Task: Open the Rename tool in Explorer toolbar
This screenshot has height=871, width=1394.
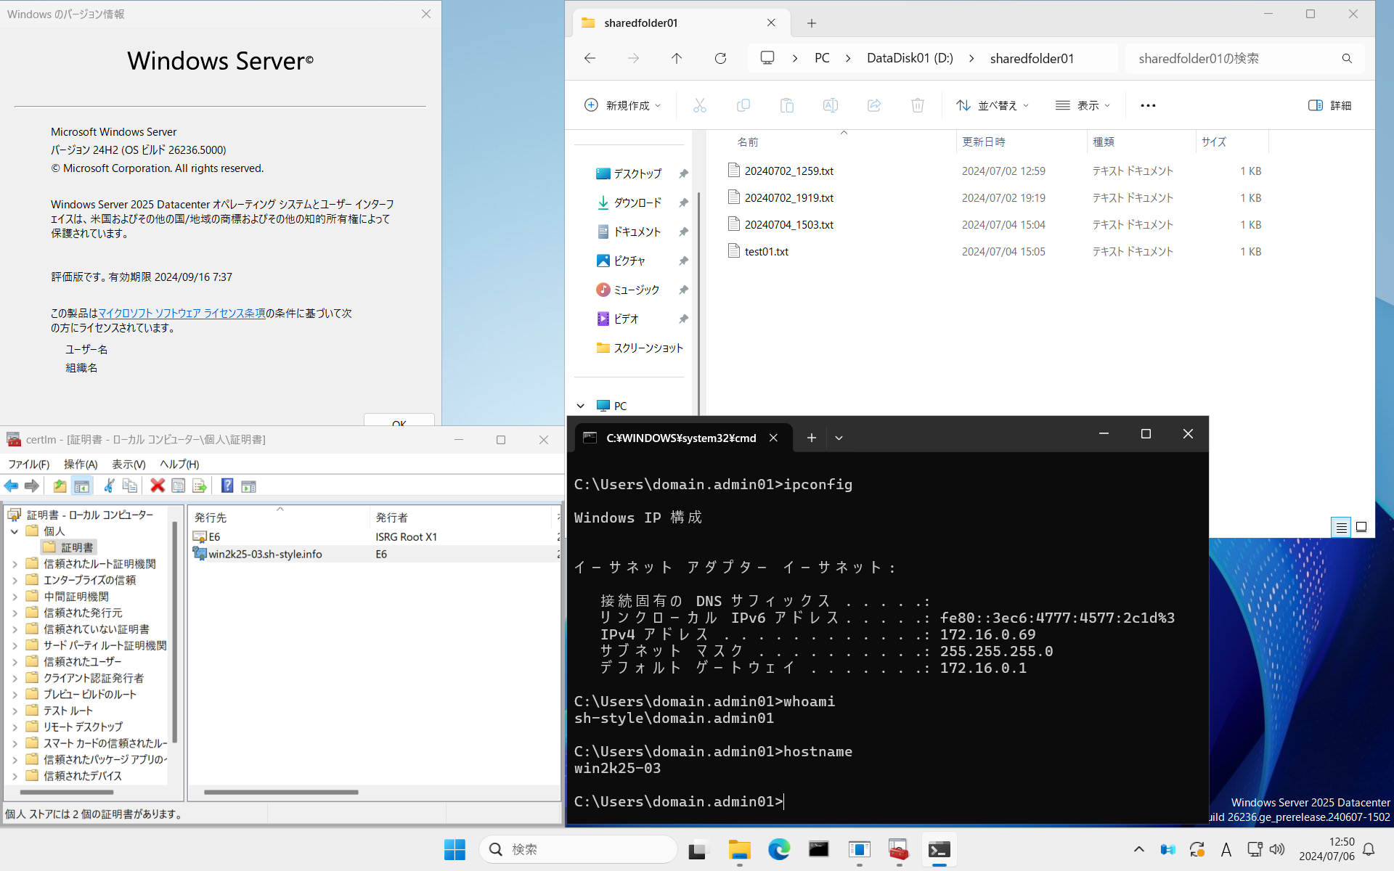Action: [x=830, y=105]
